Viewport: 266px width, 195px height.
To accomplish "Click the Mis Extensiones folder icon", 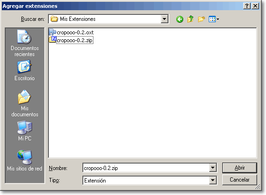I will (54, 19).
